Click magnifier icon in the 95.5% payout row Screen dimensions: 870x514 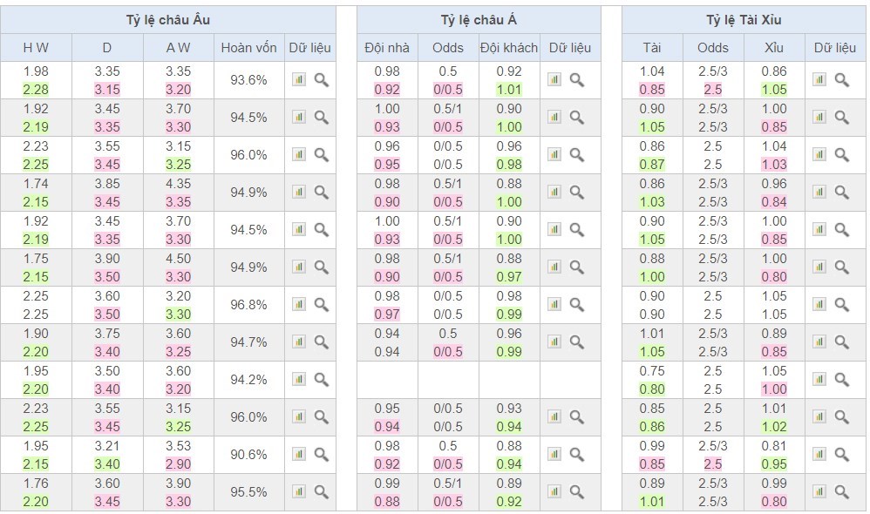tap(322, 492)
